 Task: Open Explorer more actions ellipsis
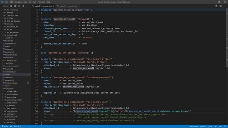(27, 6)
